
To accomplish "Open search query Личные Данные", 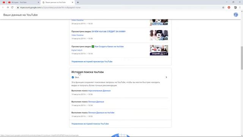I will coord(96,102).
